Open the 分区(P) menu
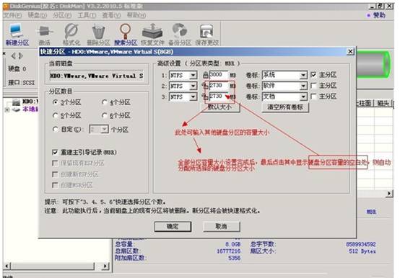The image size is (400, 278). point(62,15)
